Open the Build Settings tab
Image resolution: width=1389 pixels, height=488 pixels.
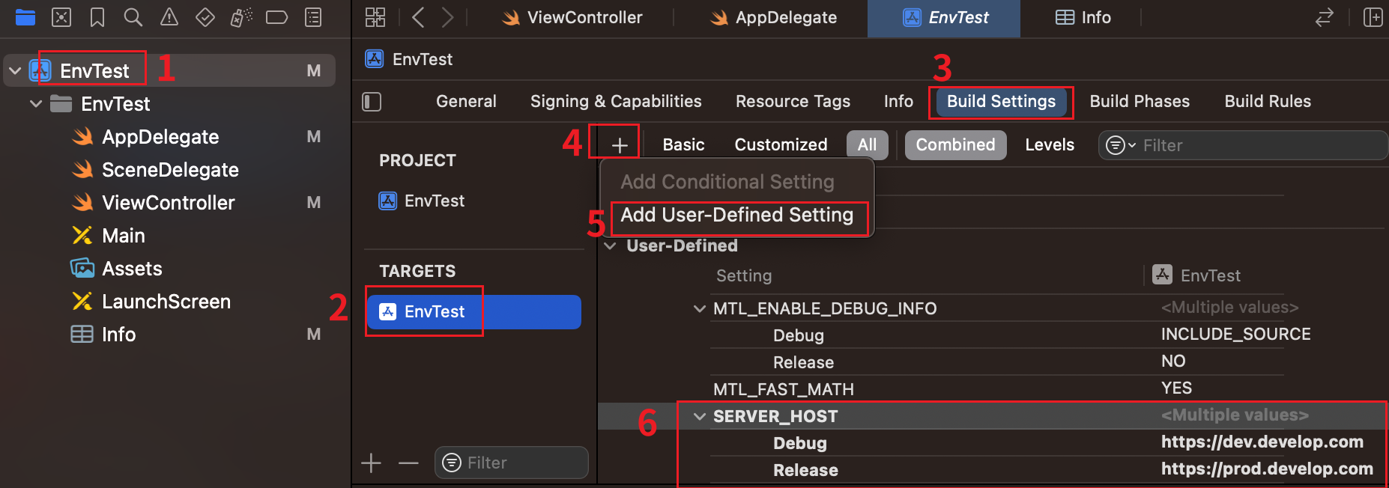coord(1001,102)
